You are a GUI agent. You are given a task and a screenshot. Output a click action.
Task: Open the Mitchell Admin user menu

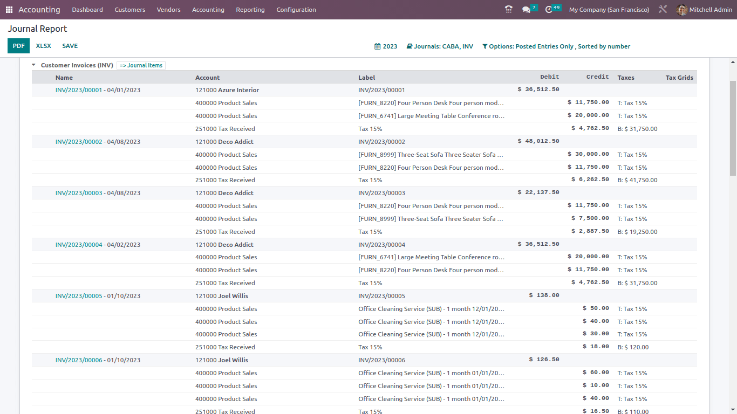coord(704,10)
